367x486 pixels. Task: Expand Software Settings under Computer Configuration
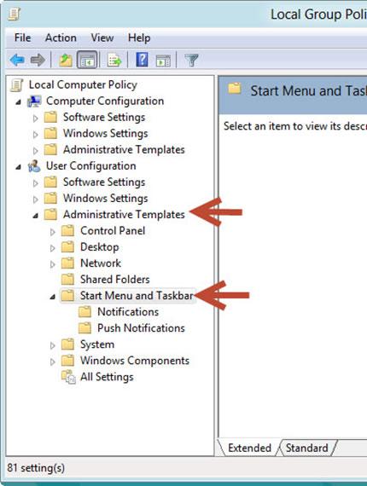pos(36,119)
